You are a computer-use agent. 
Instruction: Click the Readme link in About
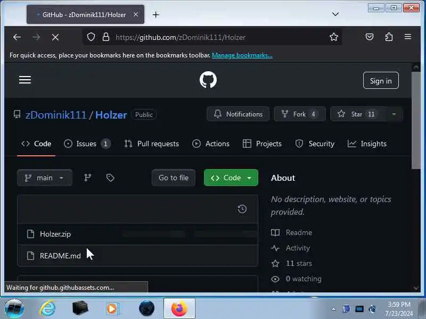tap(299, 232)
